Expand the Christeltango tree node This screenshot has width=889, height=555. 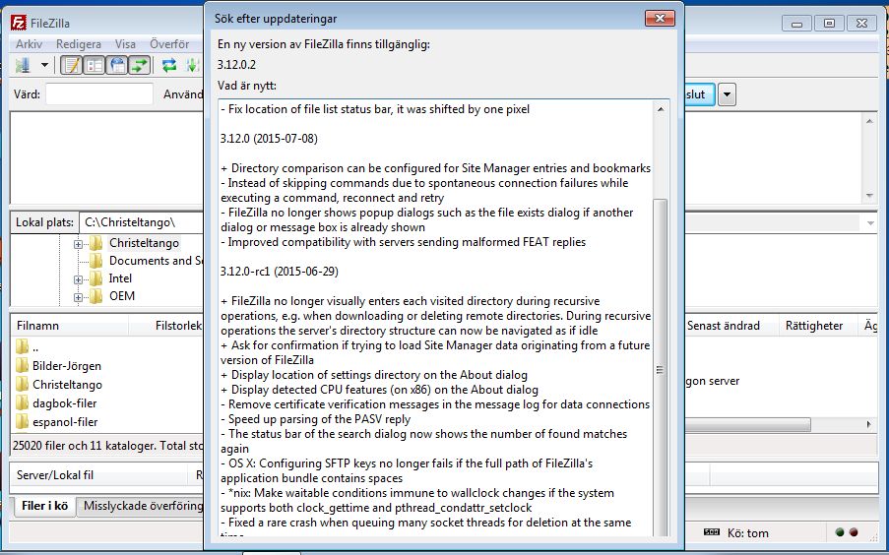tap(78, 244)
